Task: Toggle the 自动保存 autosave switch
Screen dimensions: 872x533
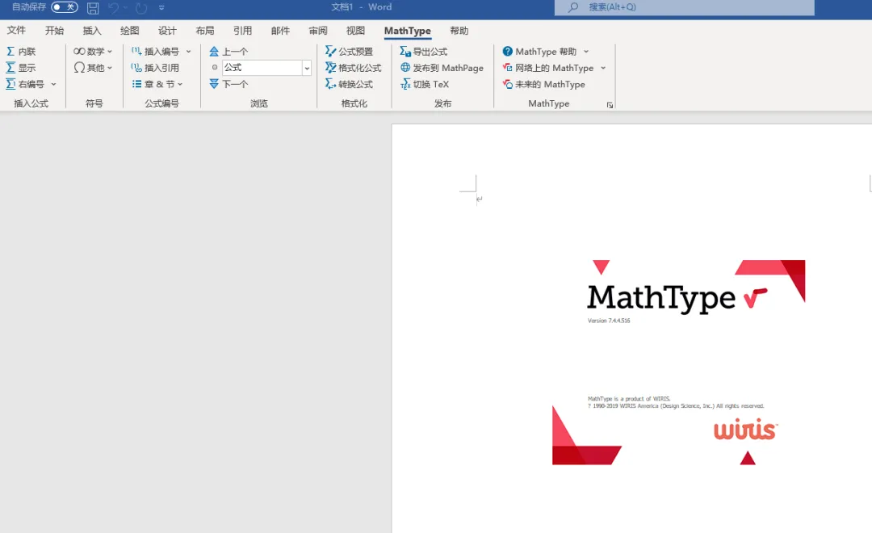Action: (x=65, y=7)
